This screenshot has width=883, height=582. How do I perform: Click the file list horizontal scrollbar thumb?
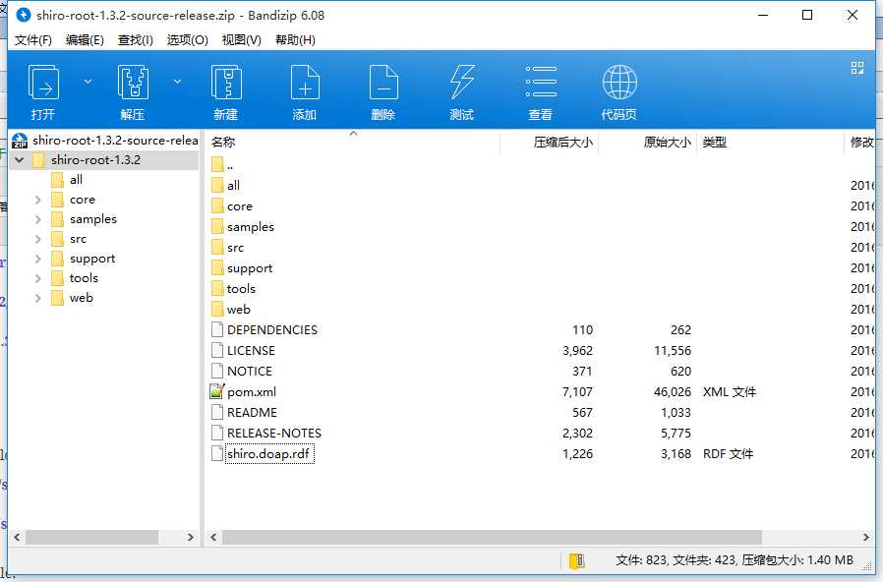click(492, 538)
